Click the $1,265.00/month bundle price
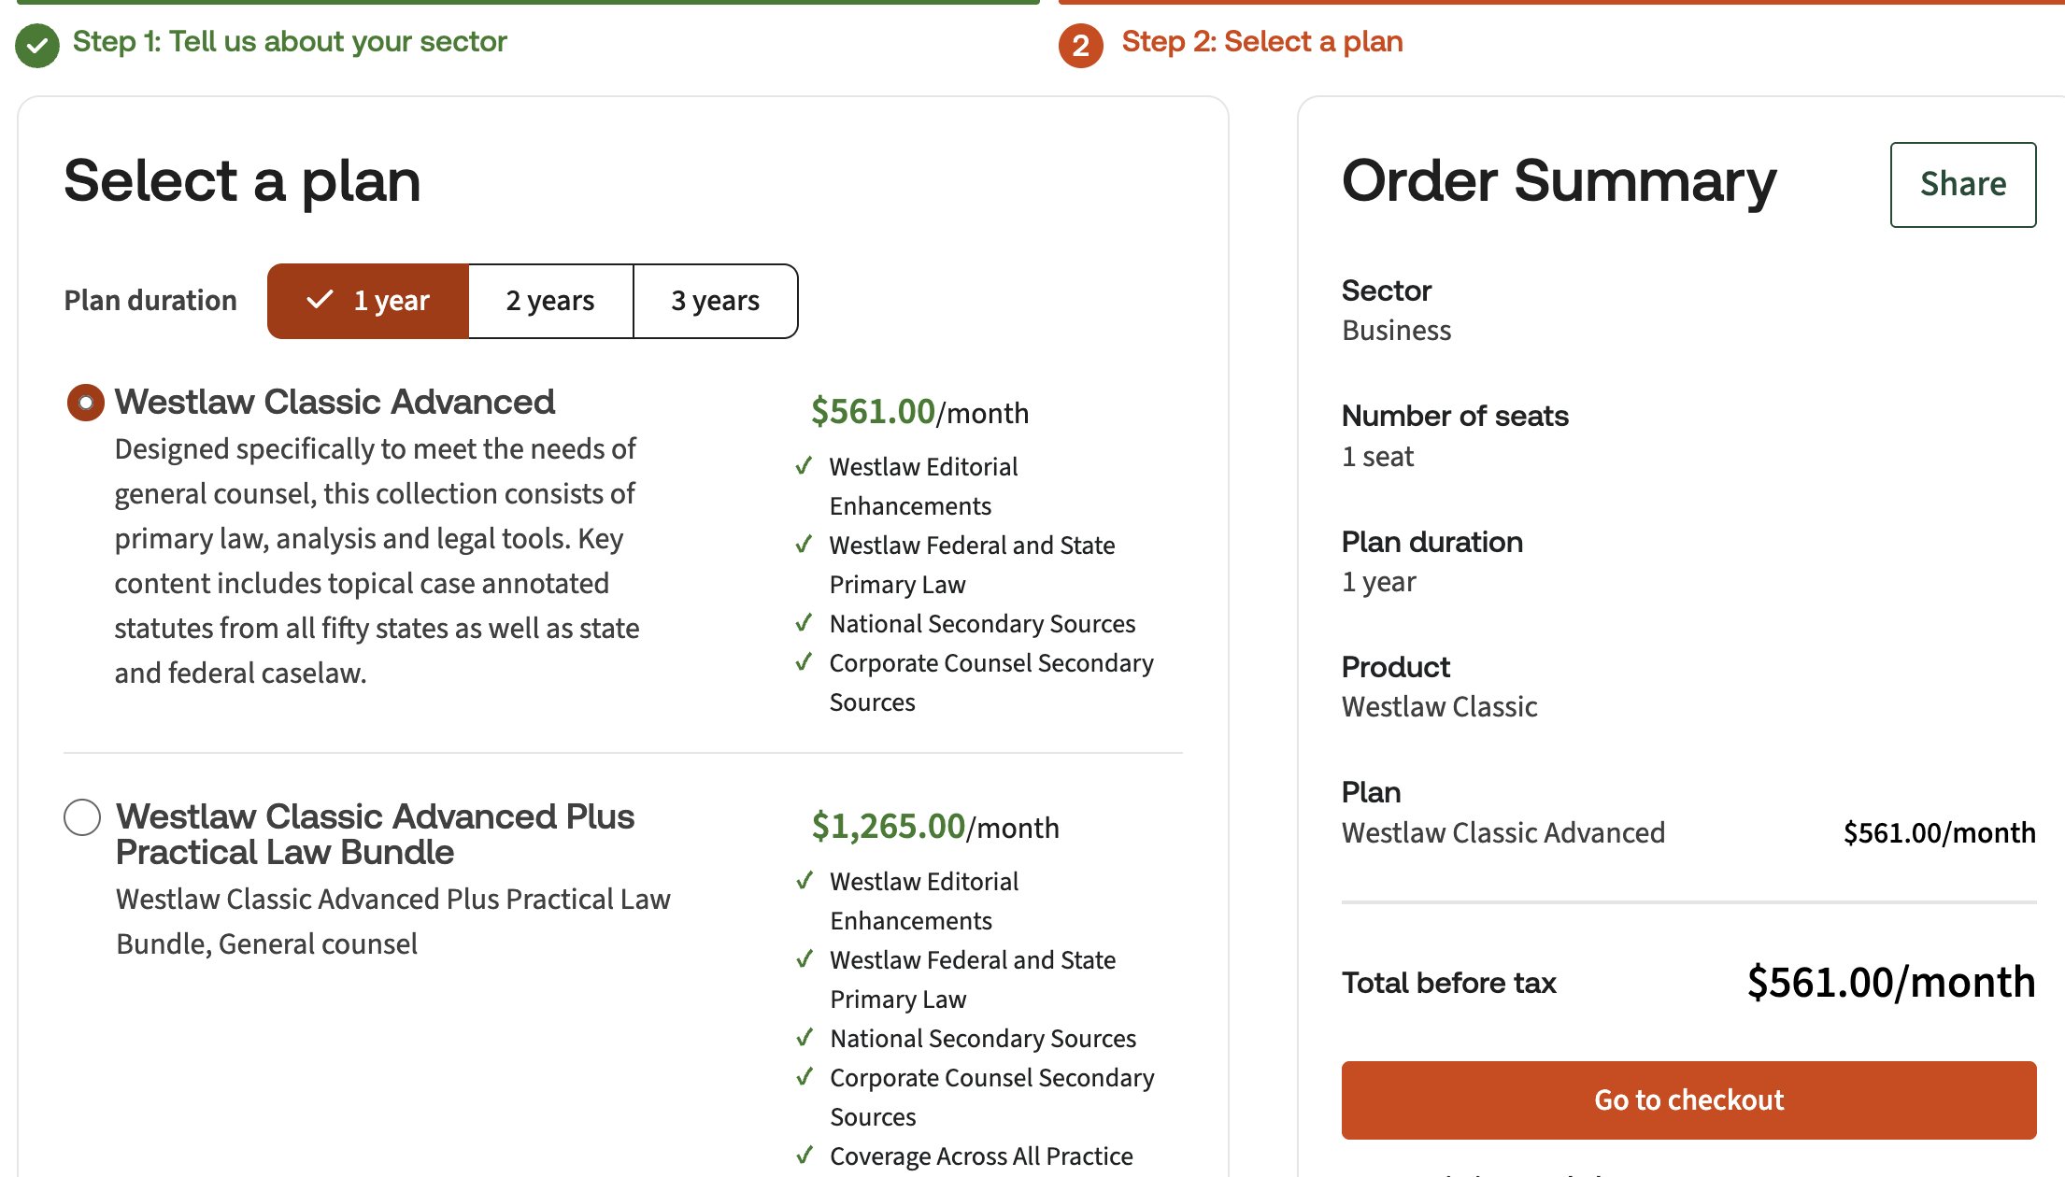2065x1177 pixels. (934, 827)
